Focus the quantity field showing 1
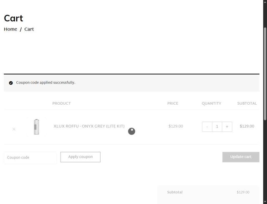The height and width of the screenshot is (204, 267). tap(217, 127)
